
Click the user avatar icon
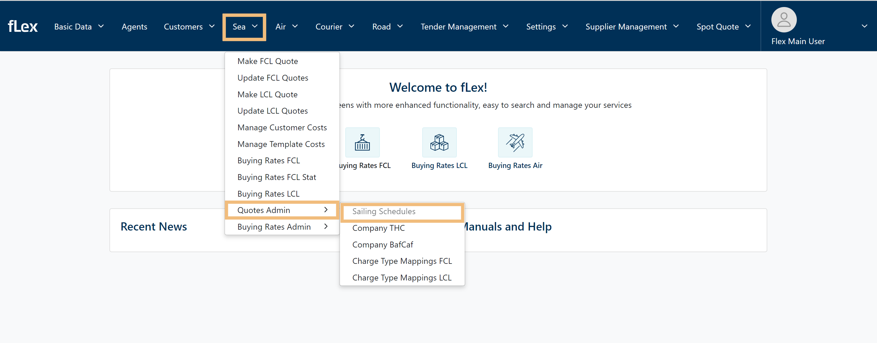click(x=783, y=20)
